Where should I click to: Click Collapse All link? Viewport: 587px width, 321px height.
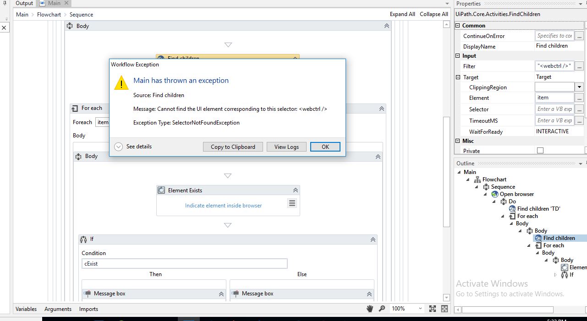(434, 14)
